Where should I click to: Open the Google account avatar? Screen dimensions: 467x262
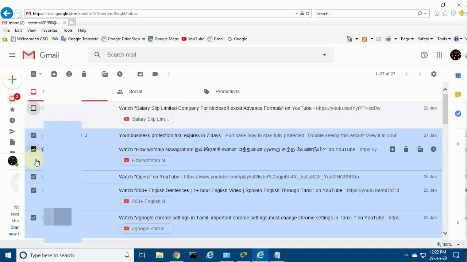coord(456,55)
